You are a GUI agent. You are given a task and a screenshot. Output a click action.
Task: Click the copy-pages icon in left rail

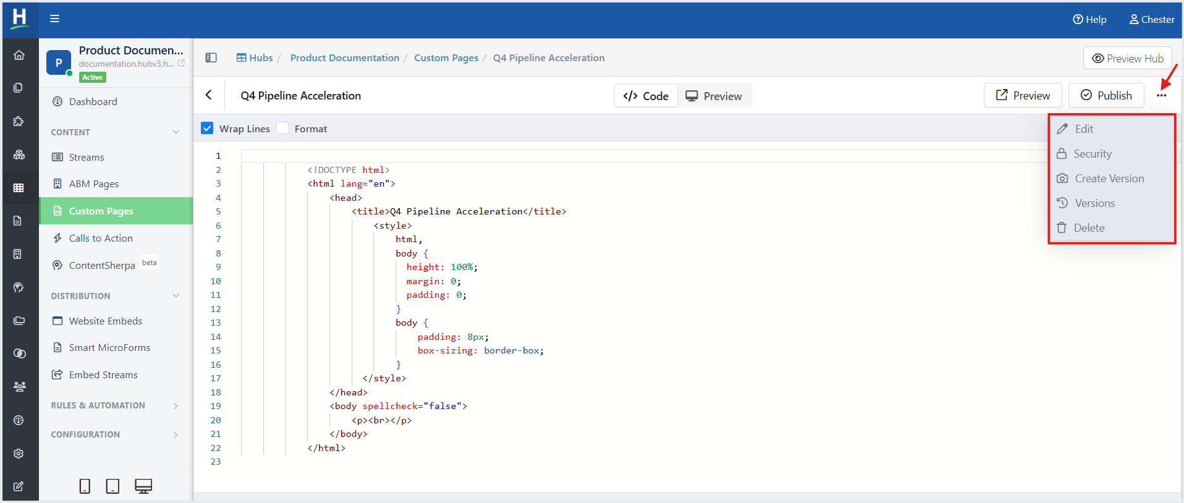click(x=19, y=88)
